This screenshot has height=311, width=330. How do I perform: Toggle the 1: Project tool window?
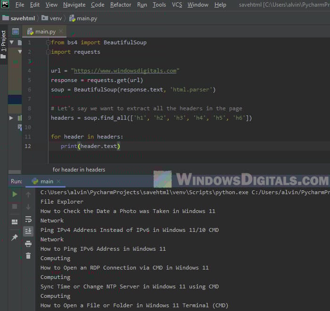[4, 44]
